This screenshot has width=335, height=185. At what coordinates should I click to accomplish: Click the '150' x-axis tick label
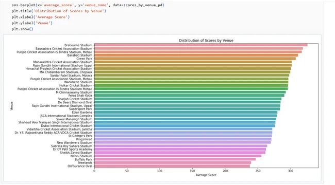192,171
